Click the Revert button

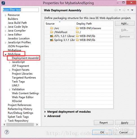click(x=104, y=123)
